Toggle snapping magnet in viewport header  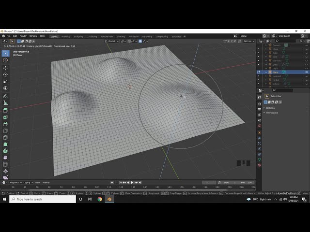[x=129, y=41]
